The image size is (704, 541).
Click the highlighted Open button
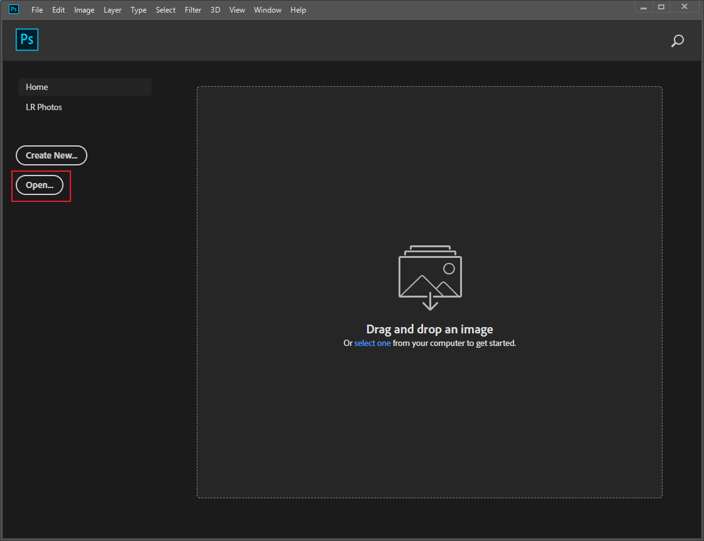[x=40, y=185]
